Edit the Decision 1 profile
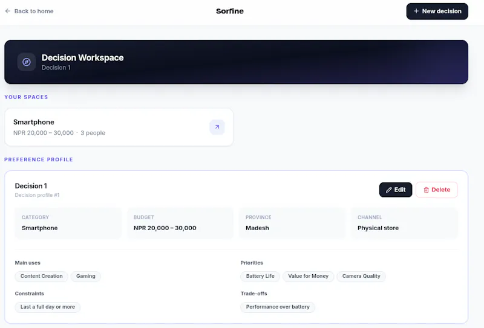484x328 pixels. click(x=396, y=190)
